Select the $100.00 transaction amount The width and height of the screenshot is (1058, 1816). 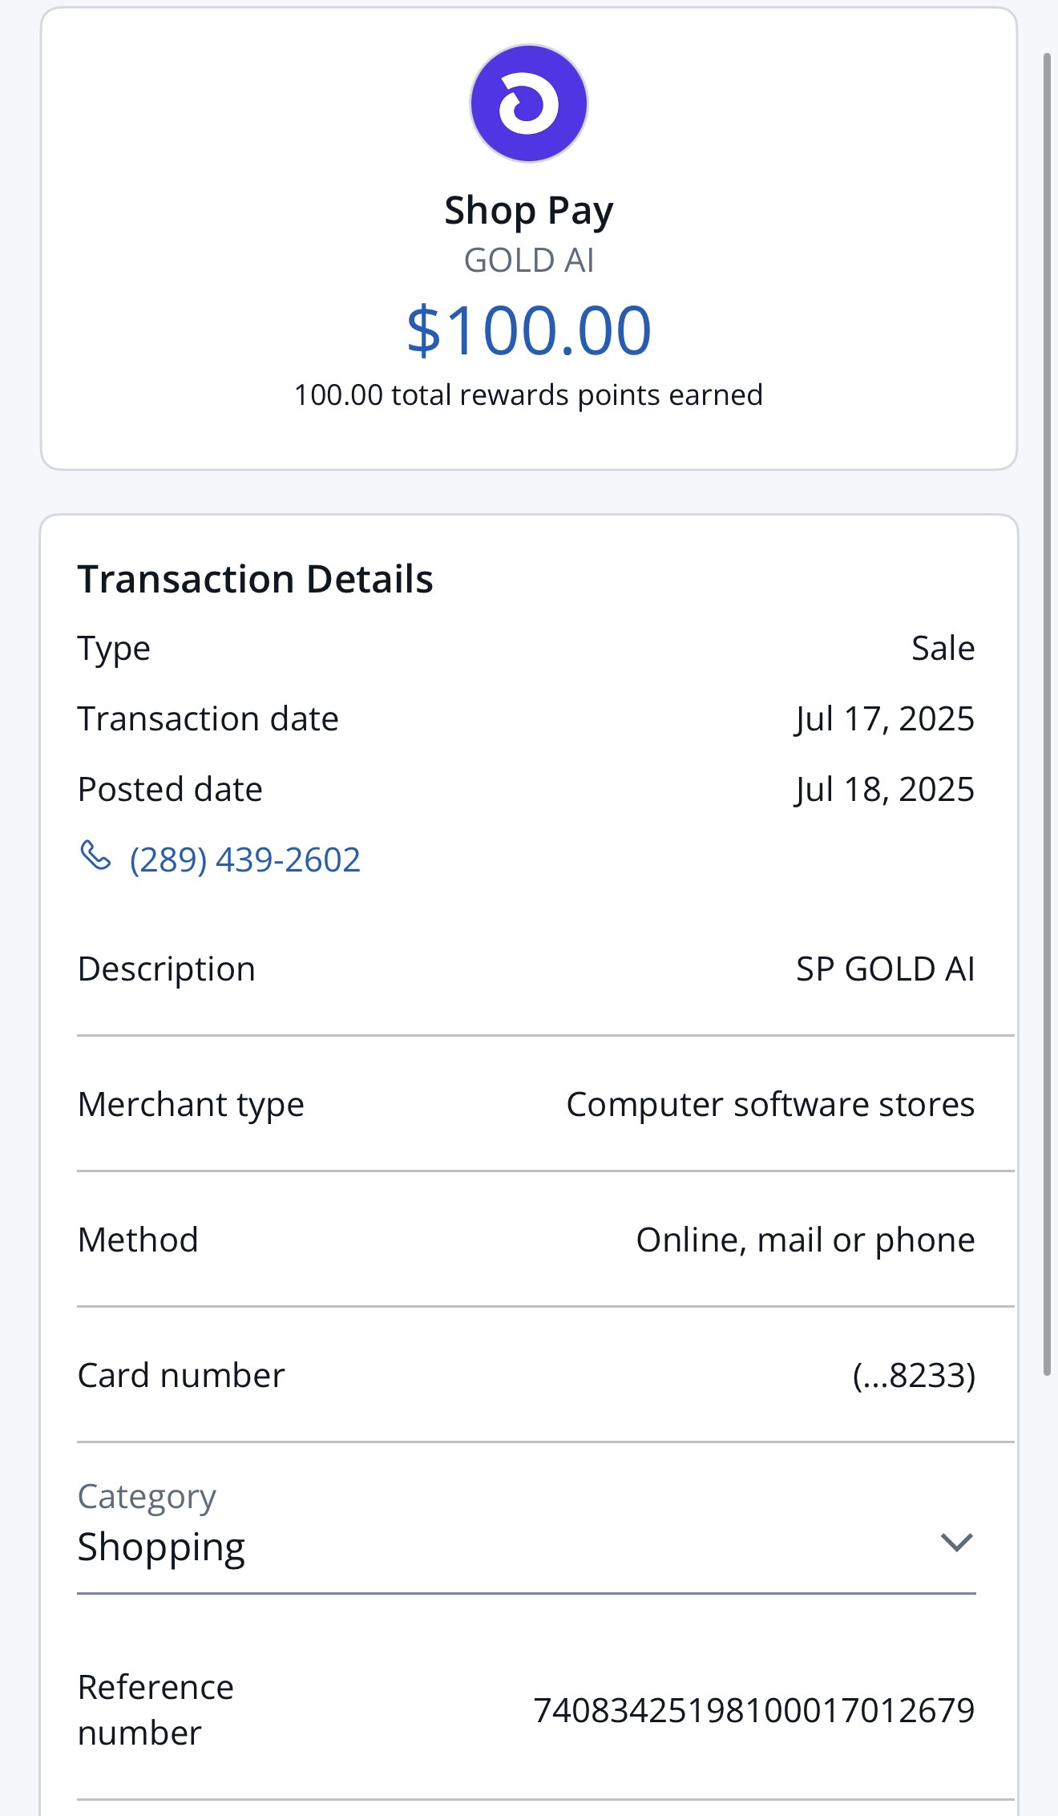[528, 330]
